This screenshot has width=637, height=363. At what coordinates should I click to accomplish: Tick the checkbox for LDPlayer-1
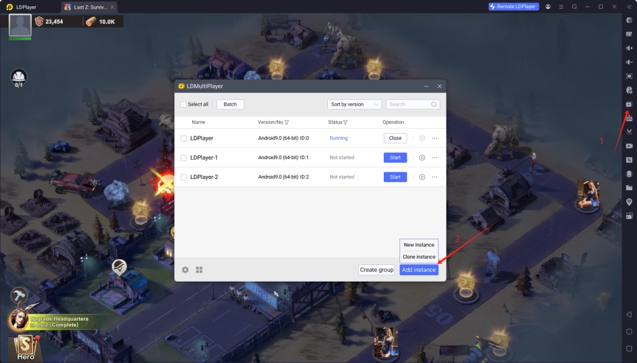(x=184, y=158)
